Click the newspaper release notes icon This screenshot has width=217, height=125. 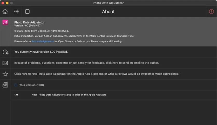point(5,85)
